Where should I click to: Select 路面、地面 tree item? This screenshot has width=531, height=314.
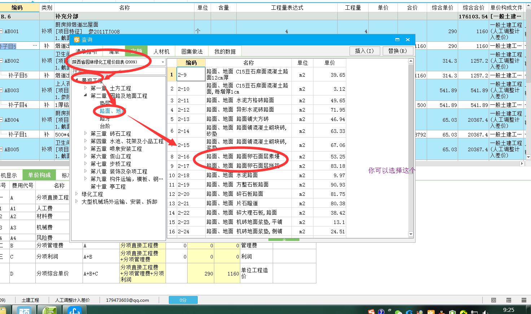coord(113,111)
